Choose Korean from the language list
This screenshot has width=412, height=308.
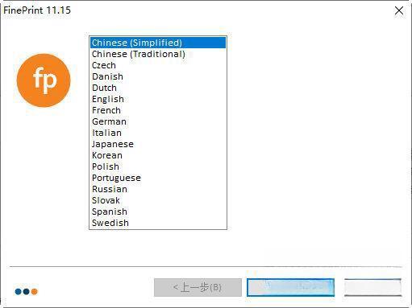click(158, 155)
